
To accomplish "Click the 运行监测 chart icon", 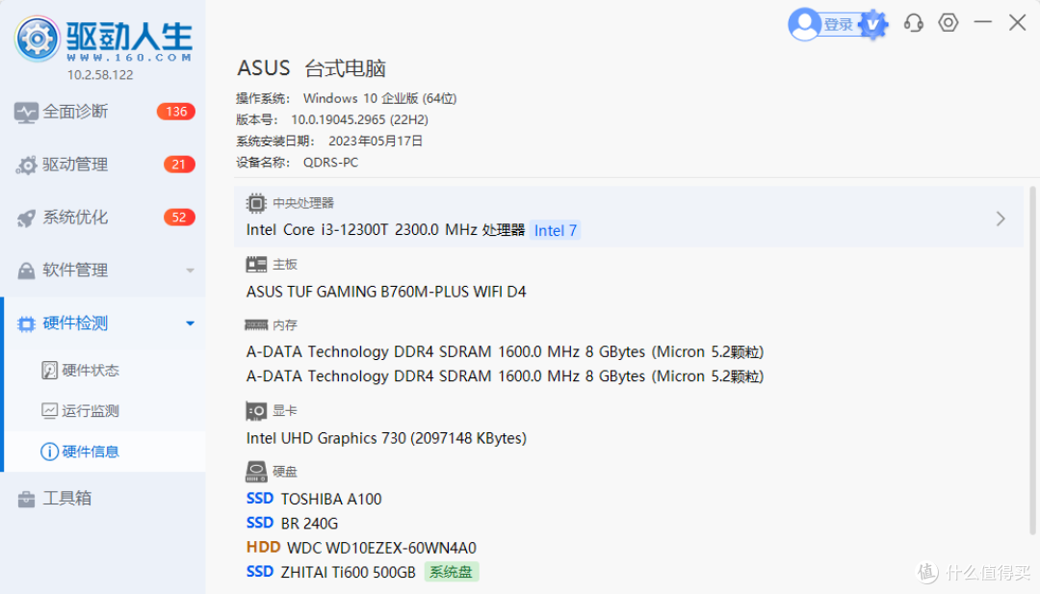I will [x=49, y=411].
